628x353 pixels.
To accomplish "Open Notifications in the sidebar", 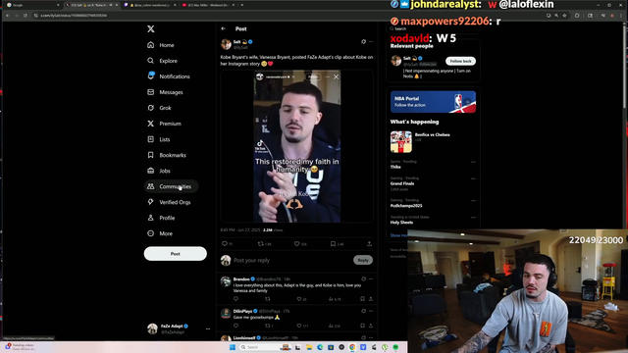I will [169, 76].
